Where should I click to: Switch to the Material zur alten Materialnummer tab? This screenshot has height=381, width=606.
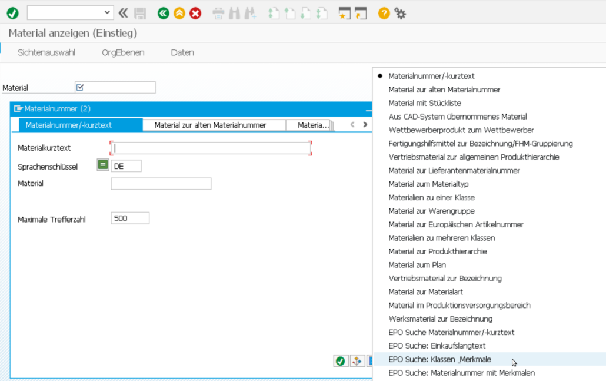click(214, 125)
